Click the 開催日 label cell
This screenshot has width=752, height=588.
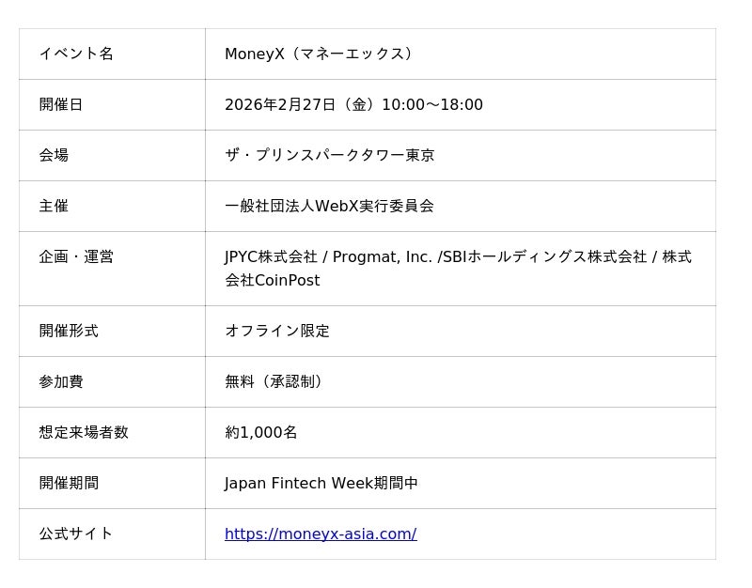coord(61,104)
